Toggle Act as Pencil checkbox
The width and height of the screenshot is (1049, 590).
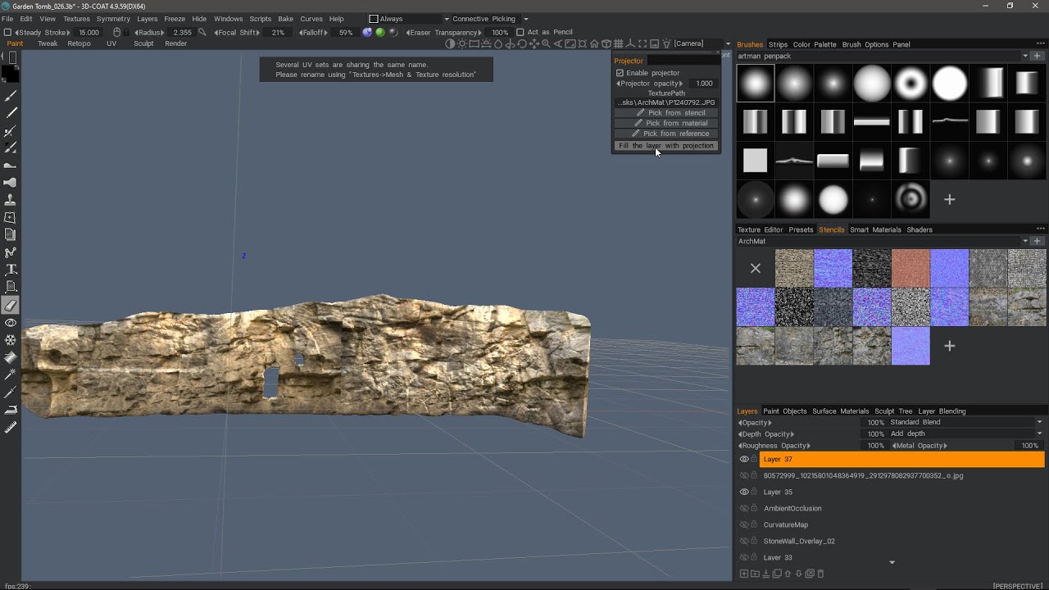click(520, 32)
